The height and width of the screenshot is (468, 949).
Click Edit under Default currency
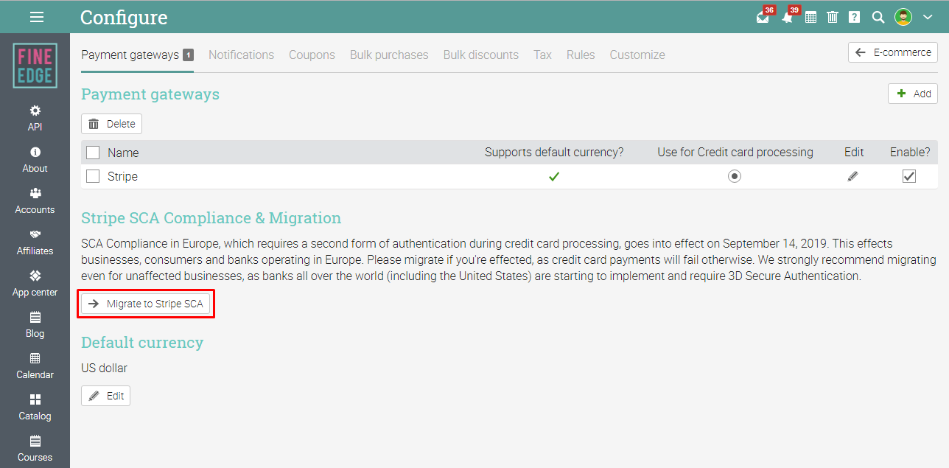[x=105, y=396]
